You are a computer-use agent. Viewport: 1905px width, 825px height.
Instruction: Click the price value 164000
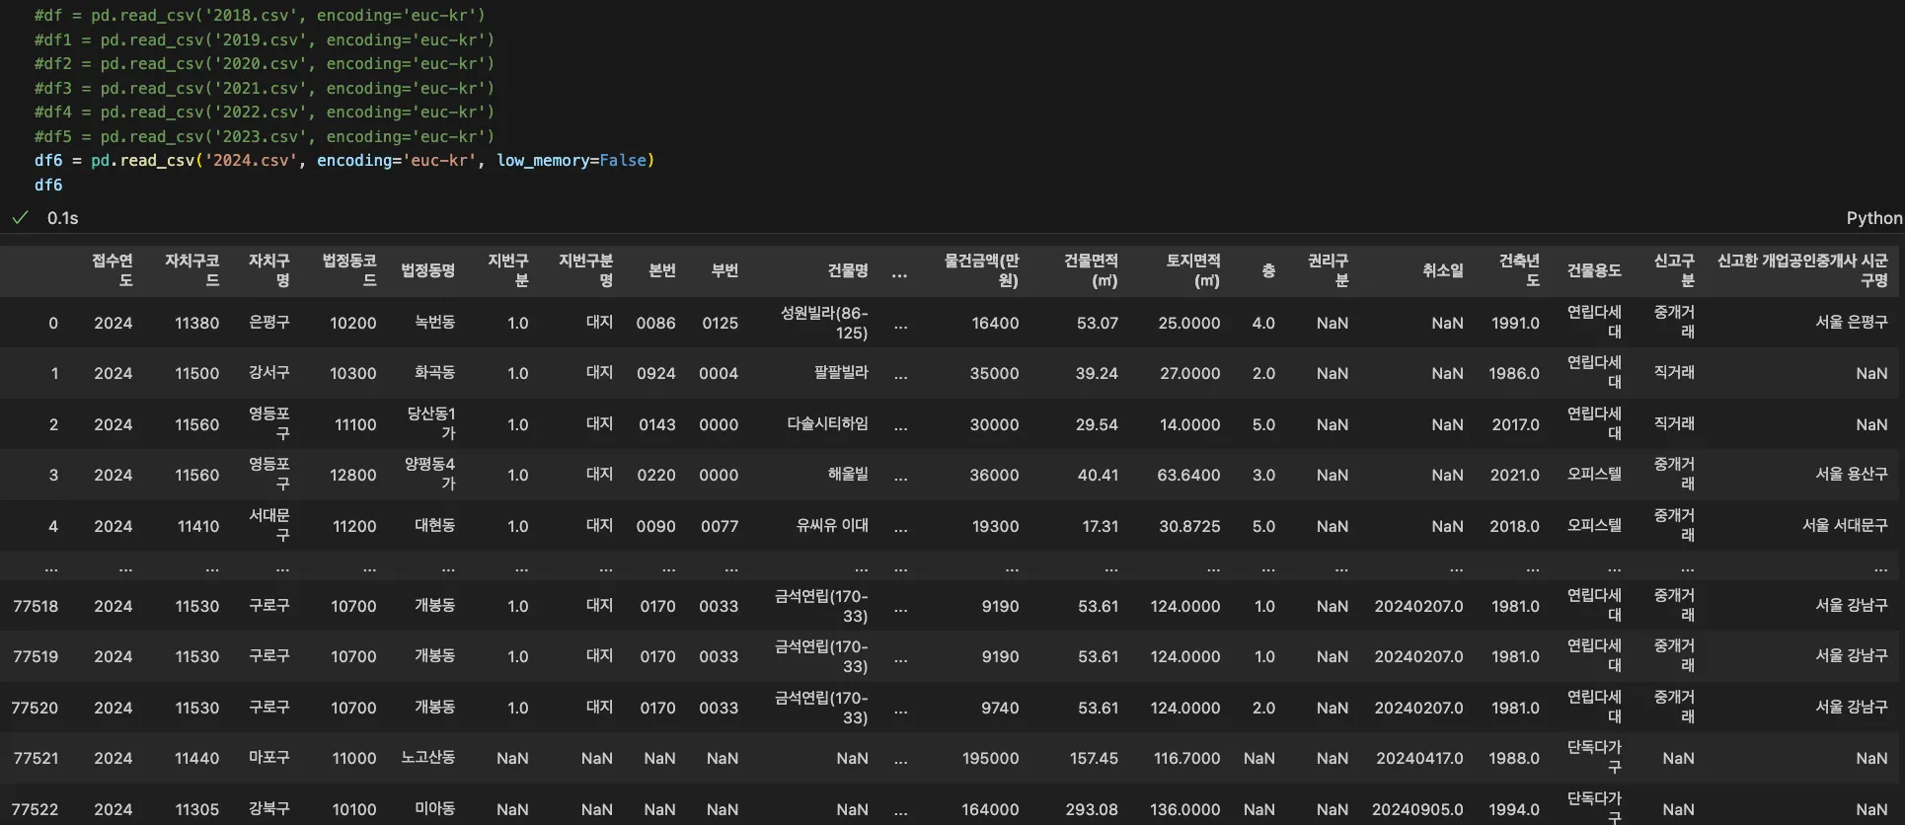tap(990, 809)
